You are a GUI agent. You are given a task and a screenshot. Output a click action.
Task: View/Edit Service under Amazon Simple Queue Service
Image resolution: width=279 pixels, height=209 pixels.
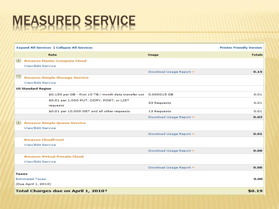tap(40, 128)
